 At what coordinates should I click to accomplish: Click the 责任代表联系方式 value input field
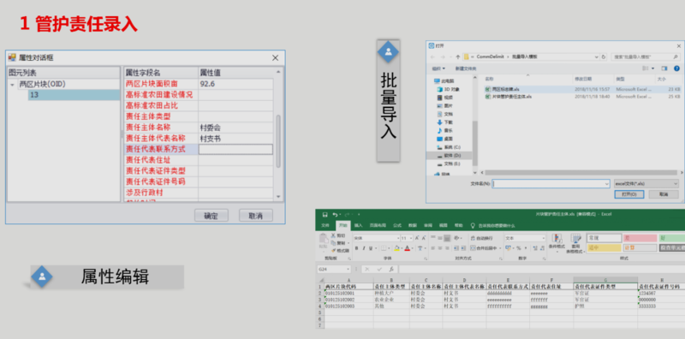pos(236,150)
